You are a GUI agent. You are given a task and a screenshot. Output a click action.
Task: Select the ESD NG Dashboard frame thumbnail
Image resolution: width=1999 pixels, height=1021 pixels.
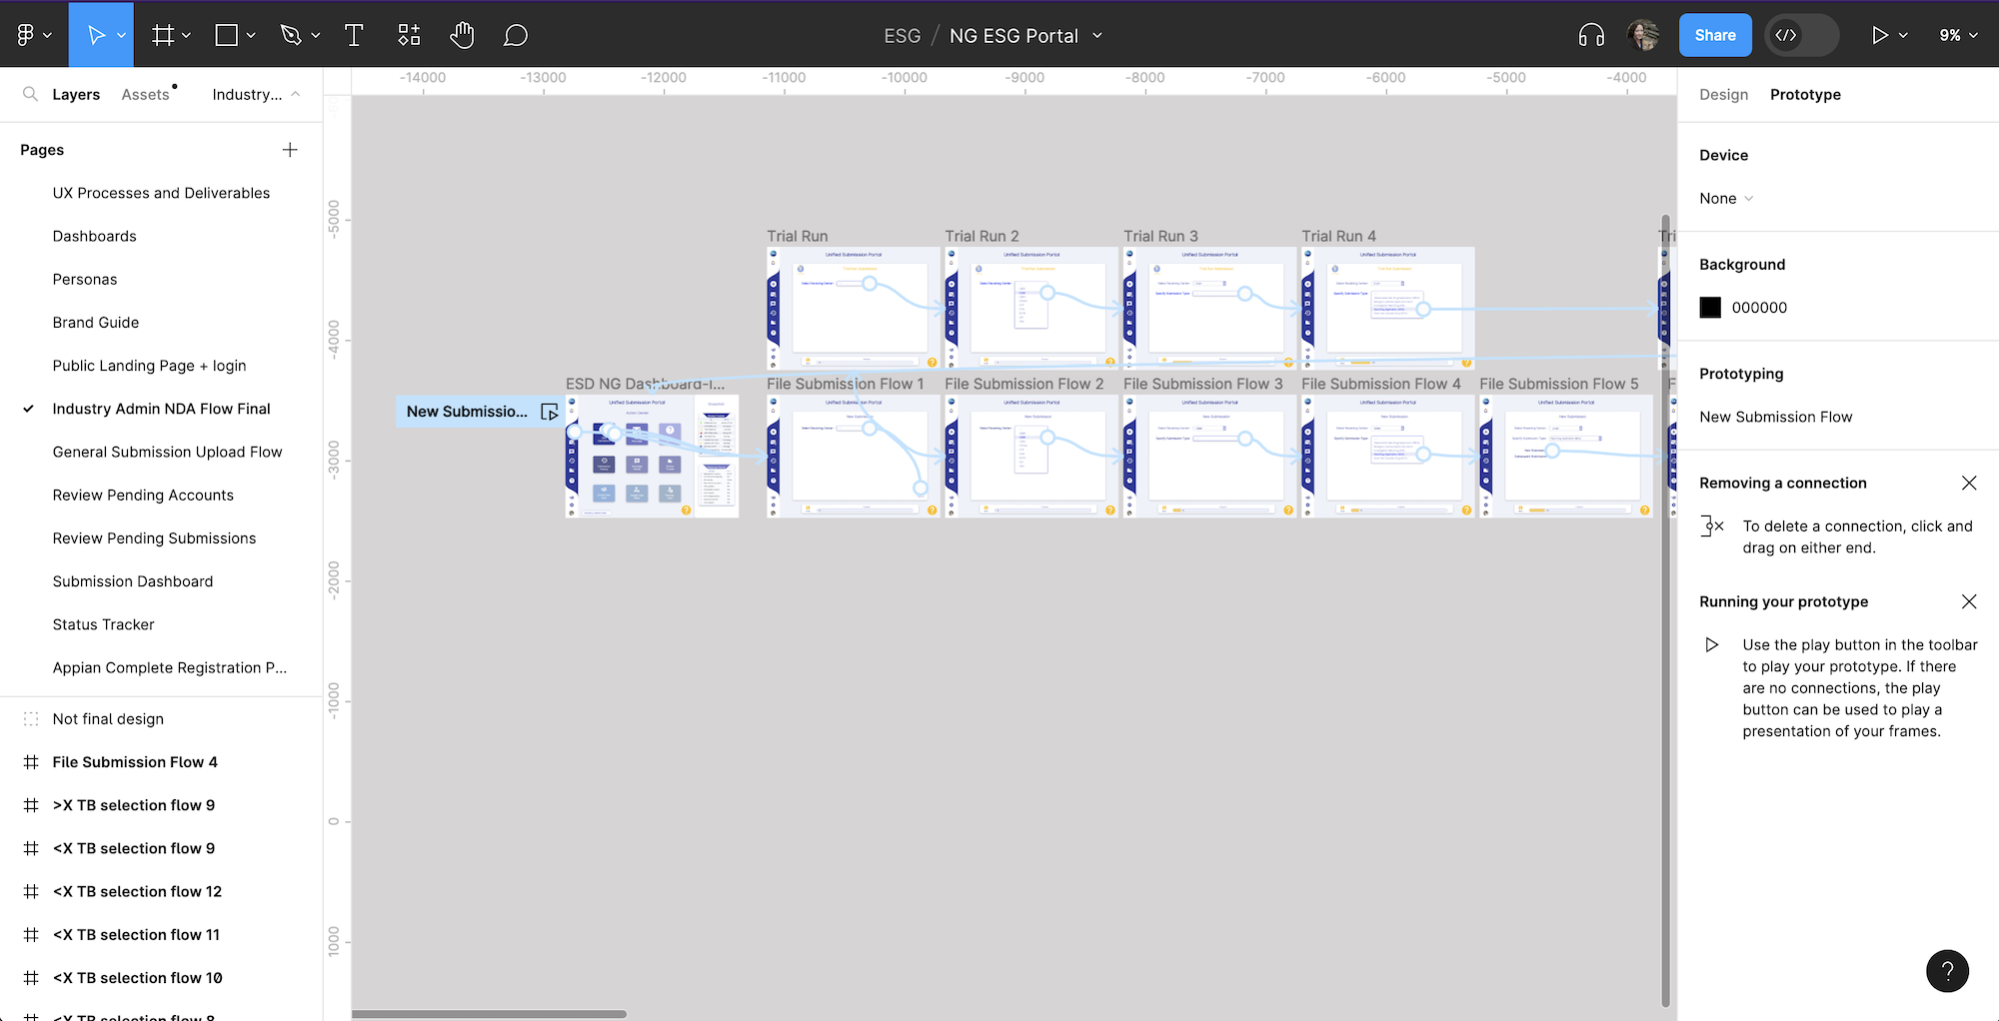651,456
